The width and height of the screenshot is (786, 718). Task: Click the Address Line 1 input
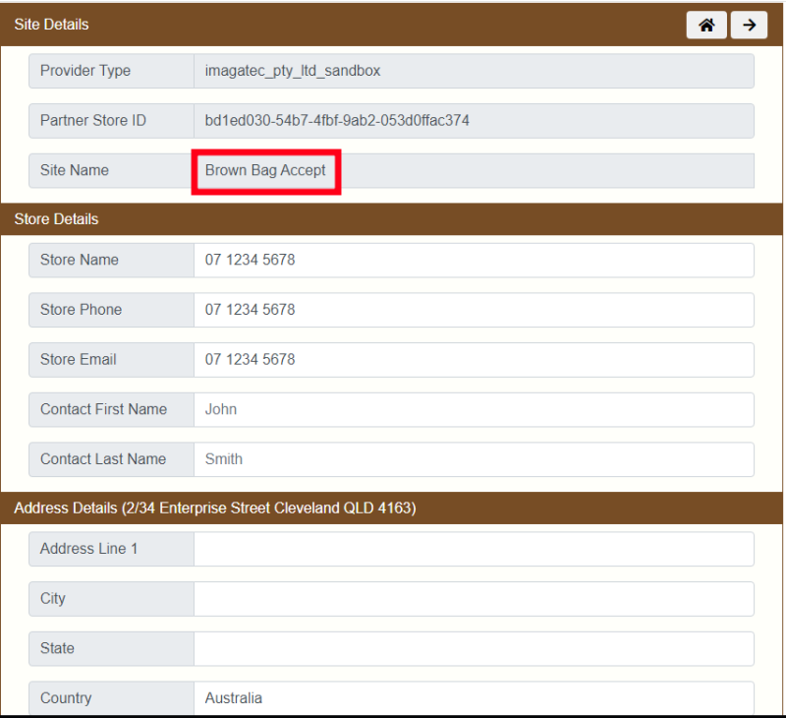(x=474, y=549)
